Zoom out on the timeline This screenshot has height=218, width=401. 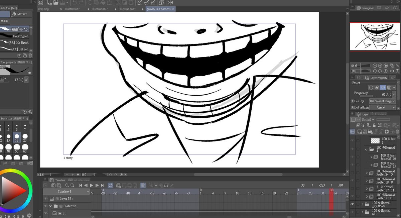[67, 185]
